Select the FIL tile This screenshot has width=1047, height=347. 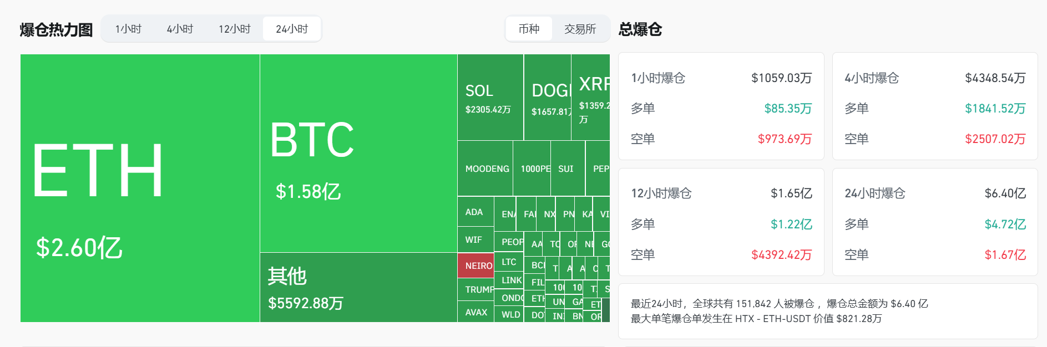point(535,282)
